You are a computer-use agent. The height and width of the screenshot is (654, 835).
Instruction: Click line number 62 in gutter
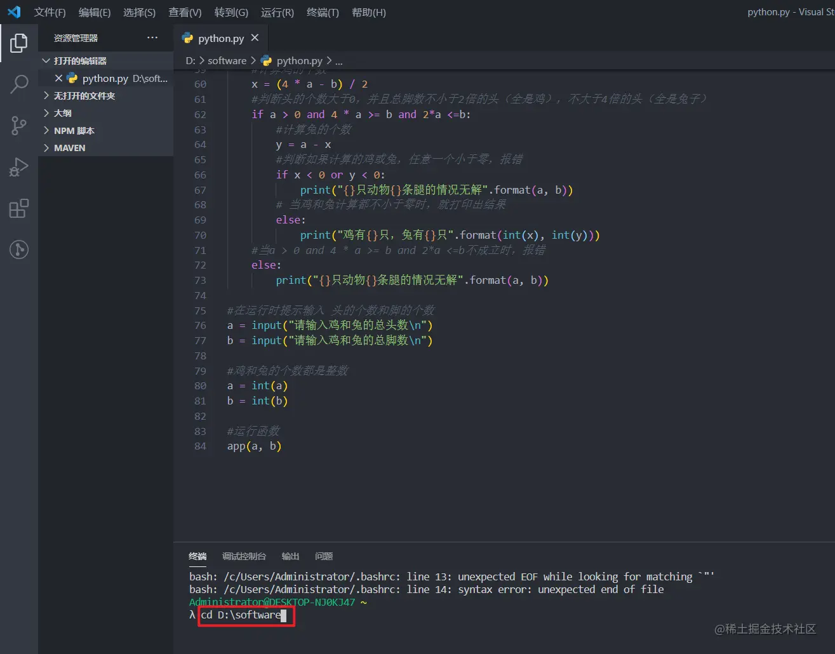[200, 115]
